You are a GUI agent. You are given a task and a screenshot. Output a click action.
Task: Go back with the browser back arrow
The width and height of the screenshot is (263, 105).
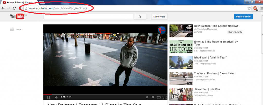[3, 8]
